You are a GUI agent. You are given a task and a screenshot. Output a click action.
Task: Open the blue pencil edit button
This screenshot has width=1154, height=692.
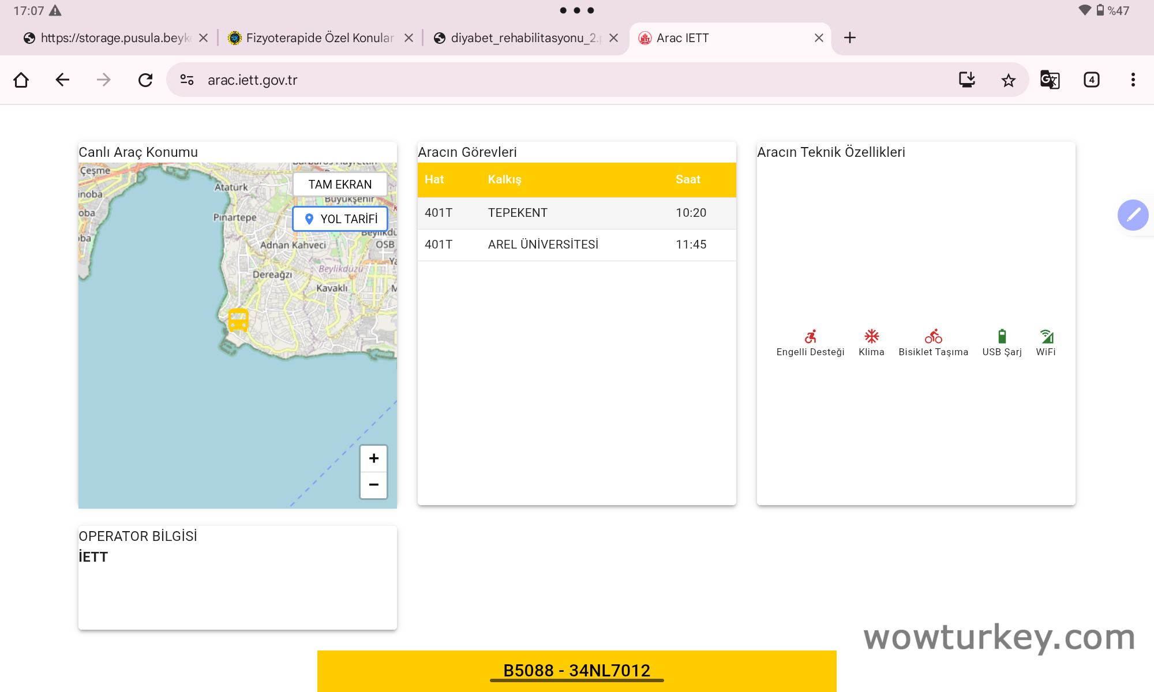[x=1133, y=215]
